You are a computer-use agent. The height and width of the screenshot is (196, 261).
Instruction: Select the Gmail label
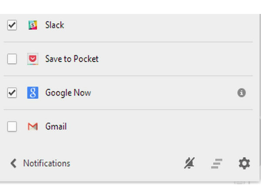[x=56, y=126]
